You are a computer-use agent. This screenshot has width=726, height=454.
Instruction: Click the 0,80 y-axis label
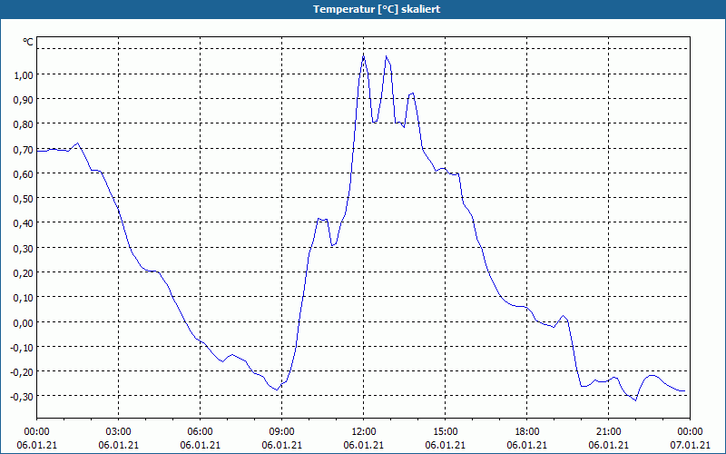pyautogui.click(x=24, y=124)
